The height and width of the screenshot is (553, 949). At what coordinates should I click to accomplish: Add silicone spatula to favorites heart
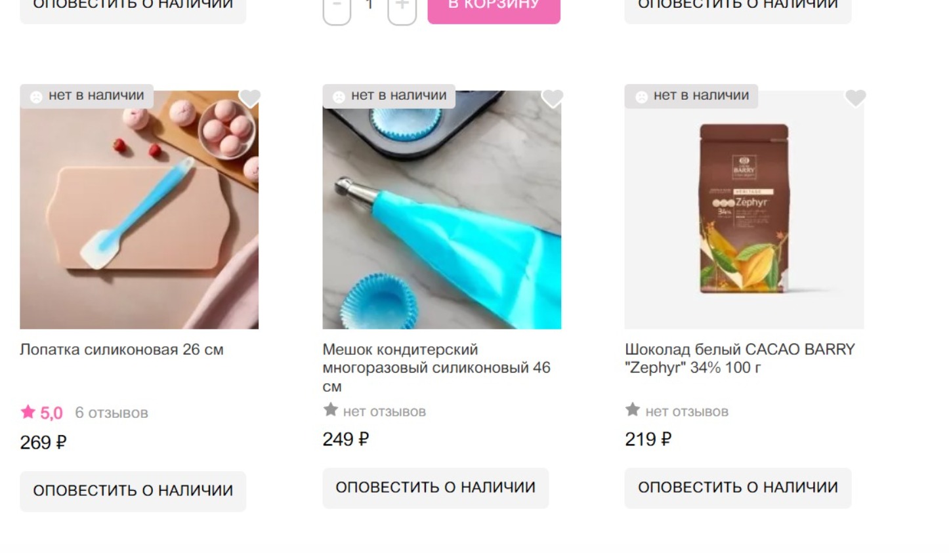[x=249, y=98]
